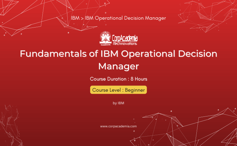Click the 'Course Duration : 8 Hours' text

(118, 79)
